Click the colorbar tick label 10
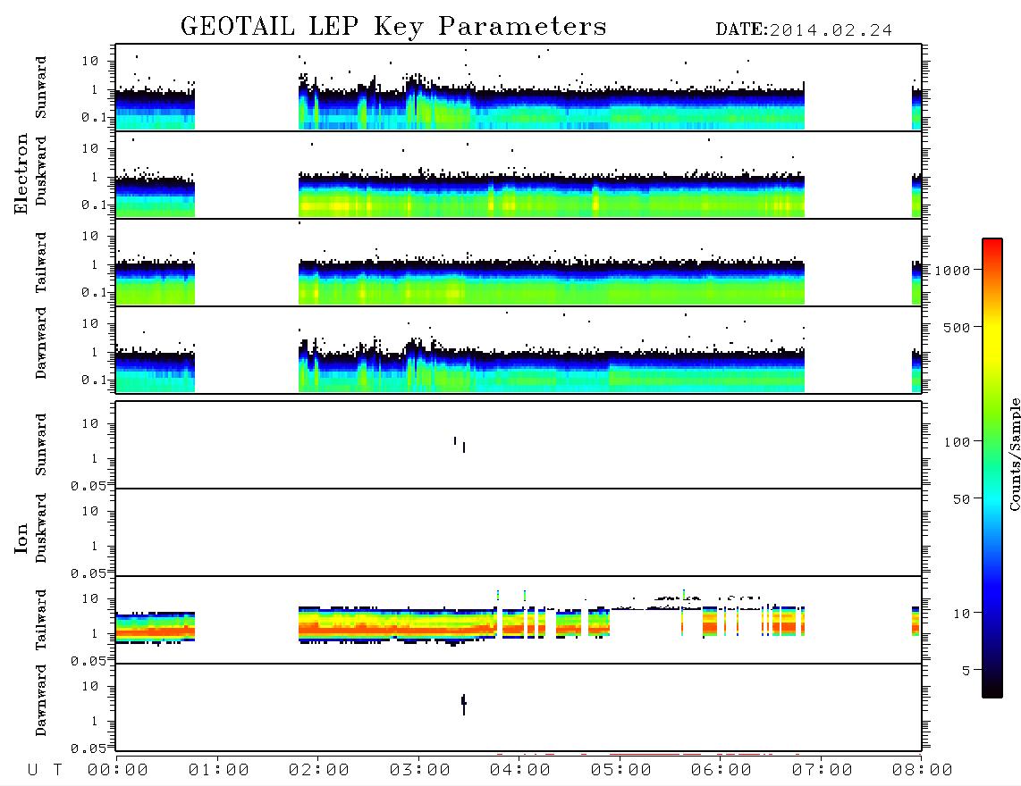This screenshot has height=786, width=1021. tap(961, 613)
